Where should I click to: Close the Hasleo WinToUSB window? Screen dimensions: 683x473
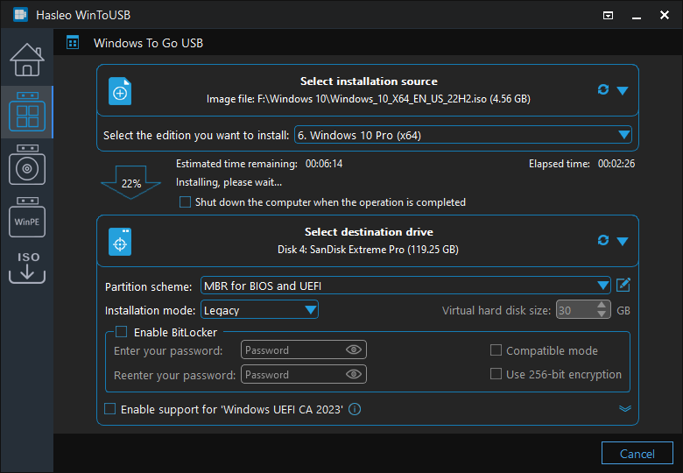click(665, 15)
